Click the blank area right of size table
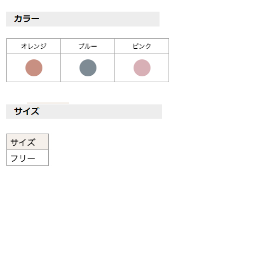Viewport: 265px width, 265px height. pos(142,150)
